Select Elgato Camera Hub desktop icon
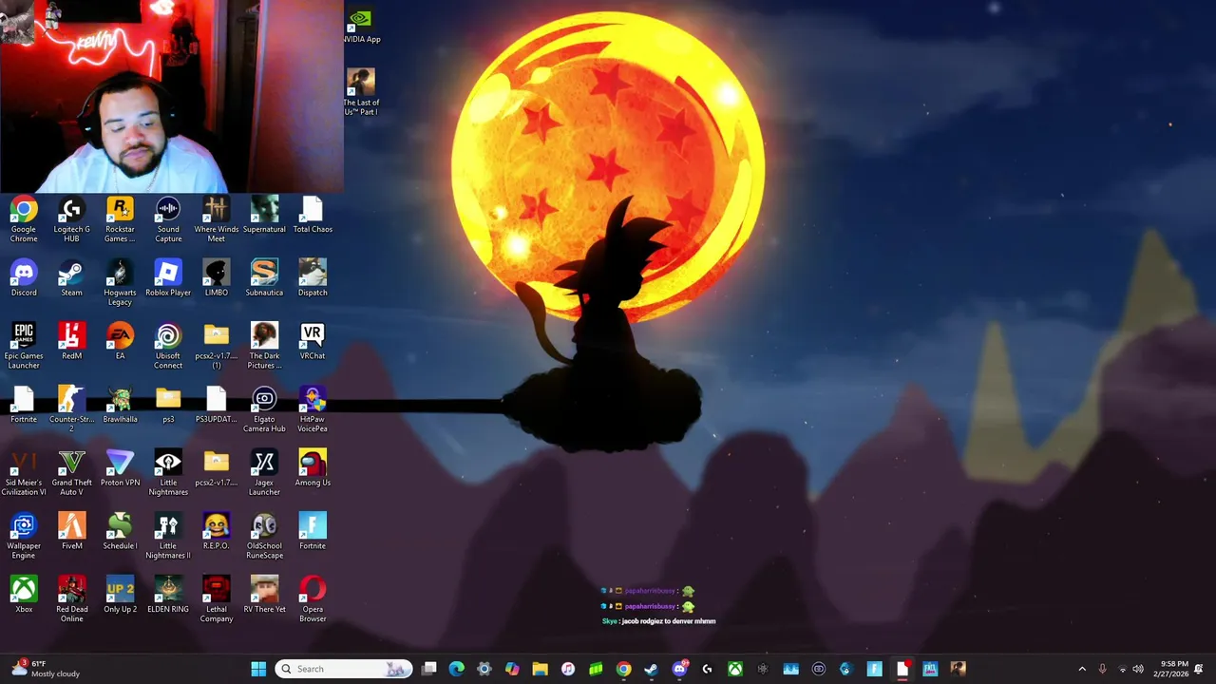 264,410
